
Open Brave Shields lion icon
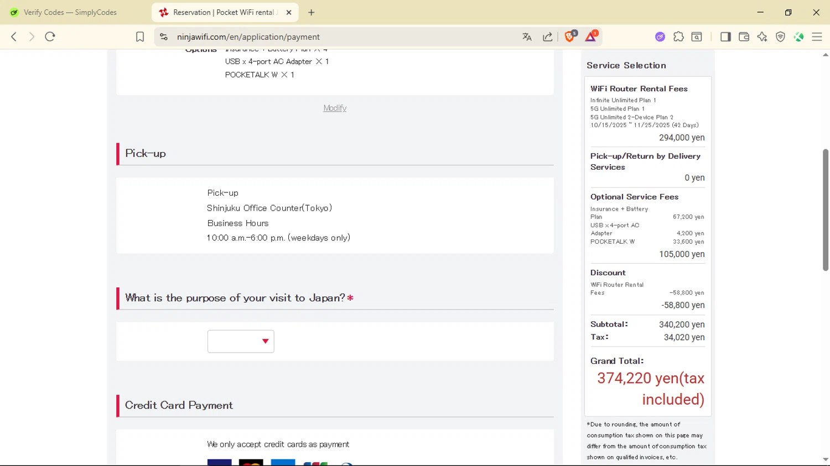point(570,36)
